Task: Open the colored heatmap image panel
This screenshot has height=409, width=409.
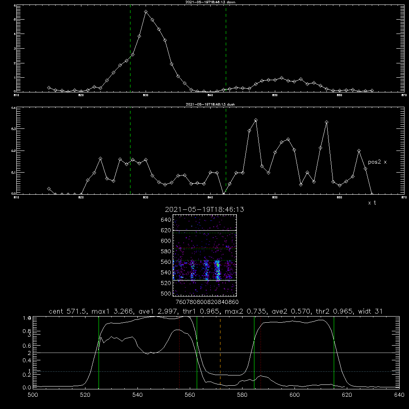Action: point(204,255)
